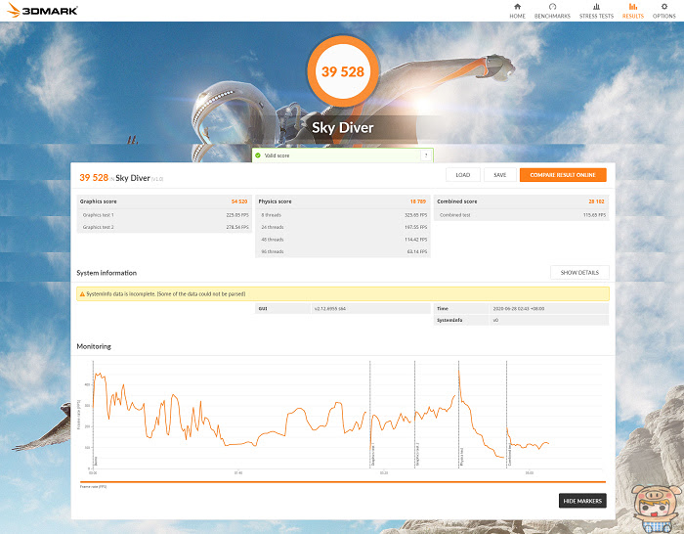The image size is (684, 534).
Task: Select the Graphics test 1 marker line
Action: coord(370,414)
